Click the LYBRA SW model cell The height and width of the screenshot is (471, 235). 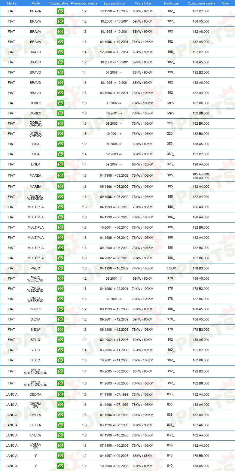click(35, 446)
